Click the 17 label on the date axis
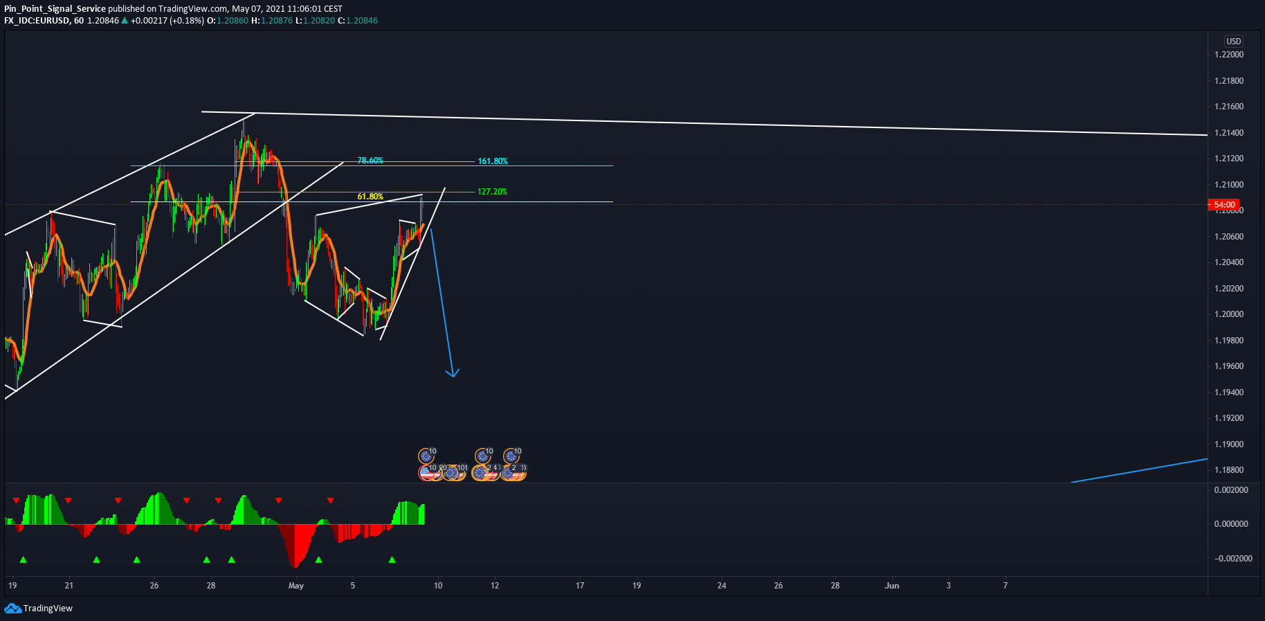 (580, 586)
